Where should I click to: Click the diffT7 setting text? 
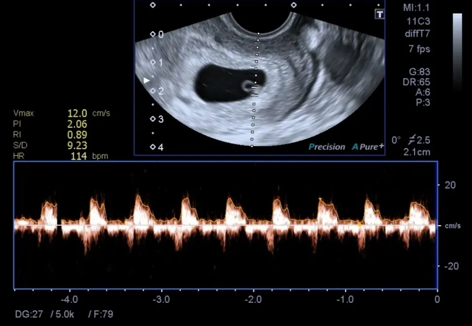417,33
